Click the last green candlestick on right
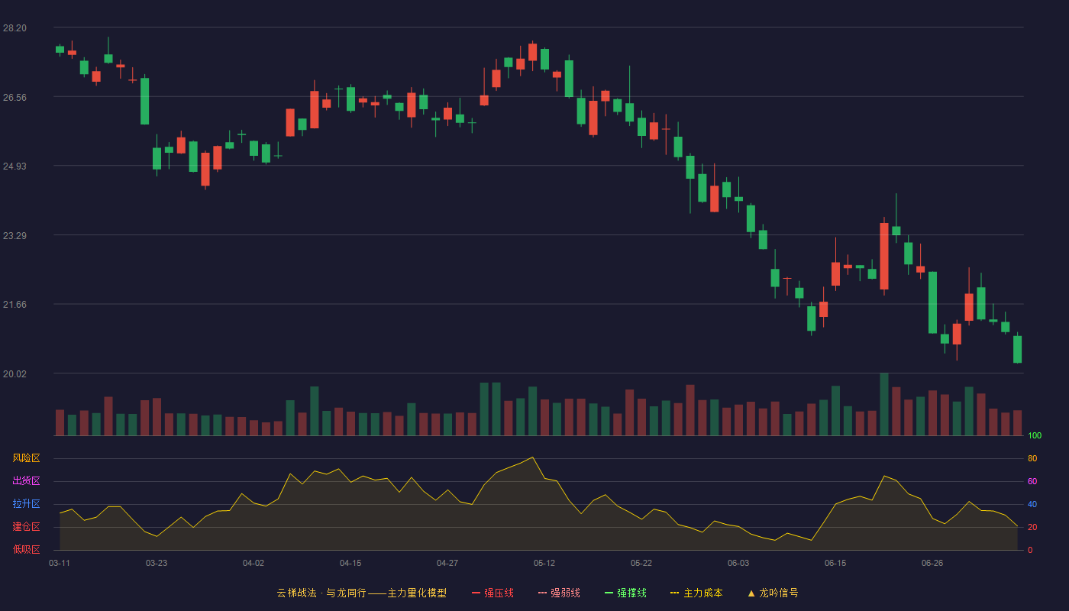 tap(1017, 349)
